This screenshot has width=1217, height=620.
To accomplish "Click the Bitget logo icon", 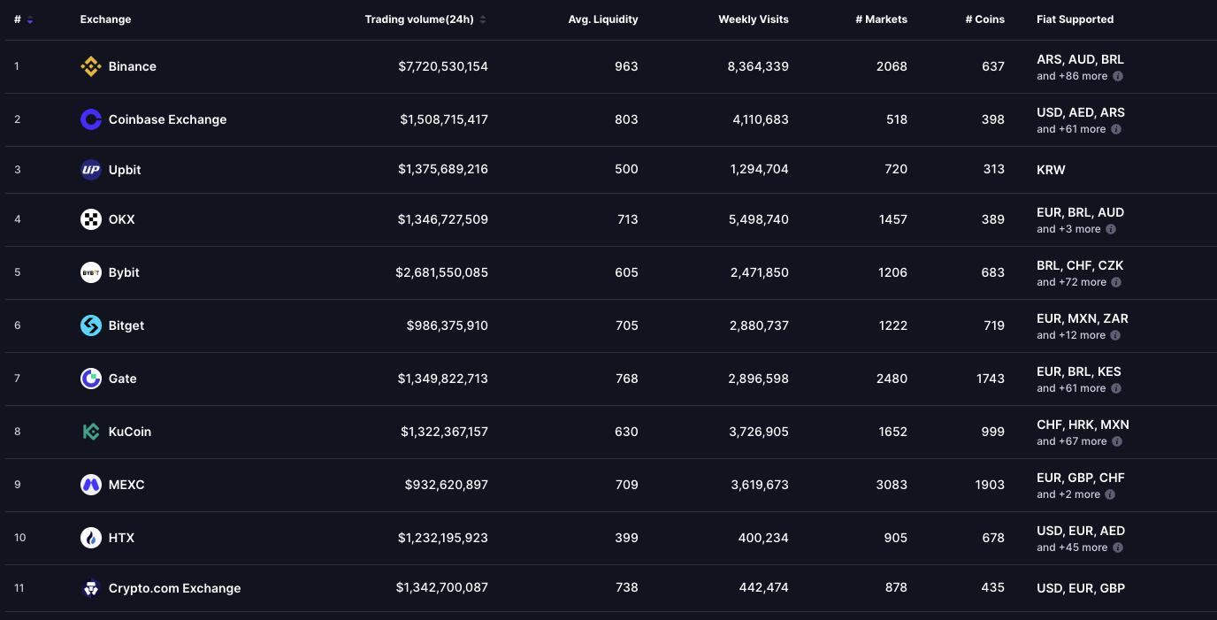I will point(91,325).
